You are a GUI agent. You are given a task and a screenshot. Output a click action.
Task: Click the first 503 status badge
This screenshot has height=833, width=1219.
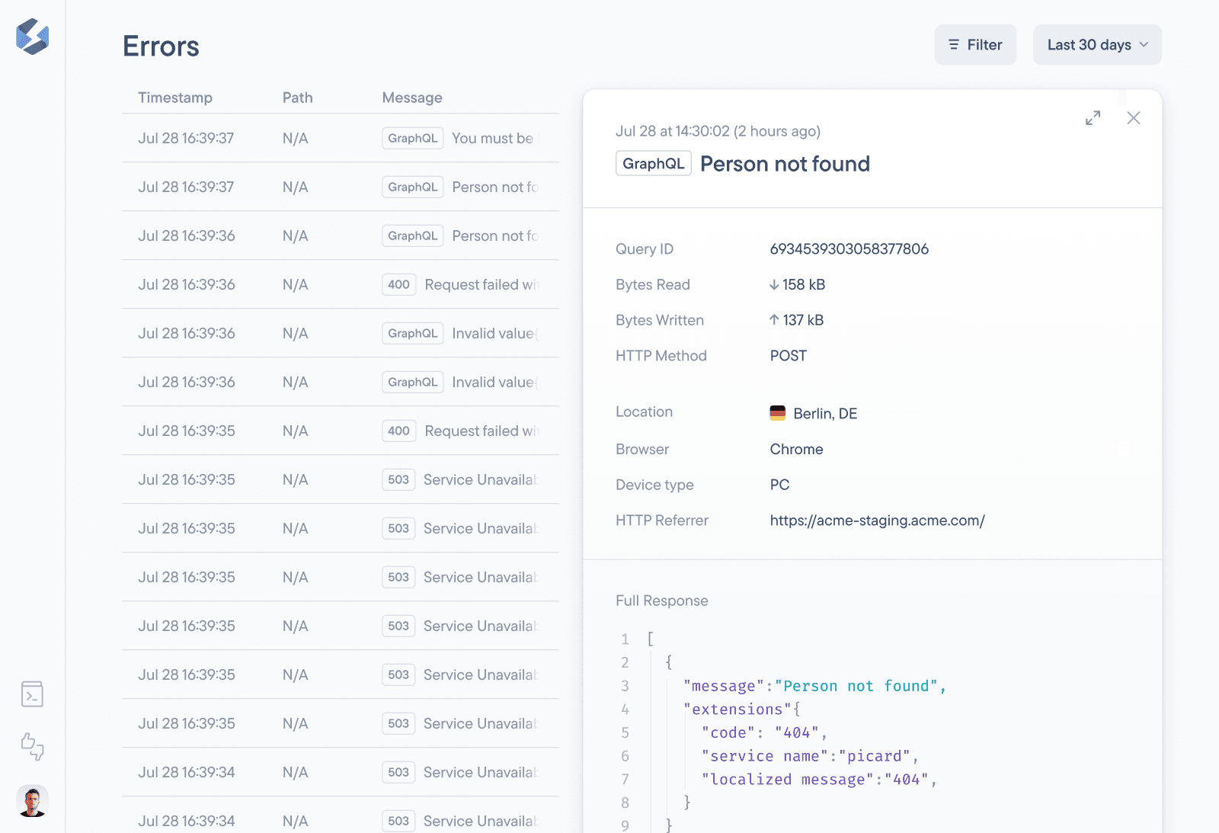coord(398,479)
